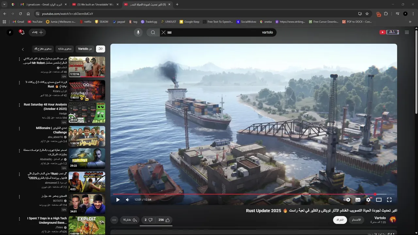Select the 'محتوى مشابه' filter chip
Screen dimensions: 418x235
pos(65,49)
